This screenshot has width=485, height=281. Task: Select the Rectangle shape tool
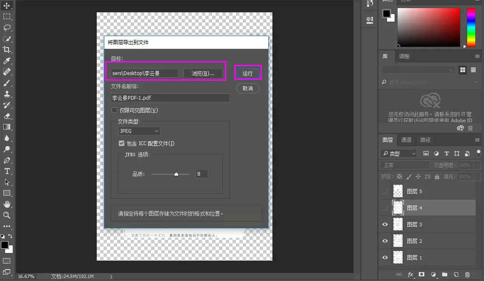[7, 193]
